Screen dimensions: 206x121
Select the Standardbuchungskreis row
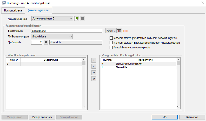139,64
